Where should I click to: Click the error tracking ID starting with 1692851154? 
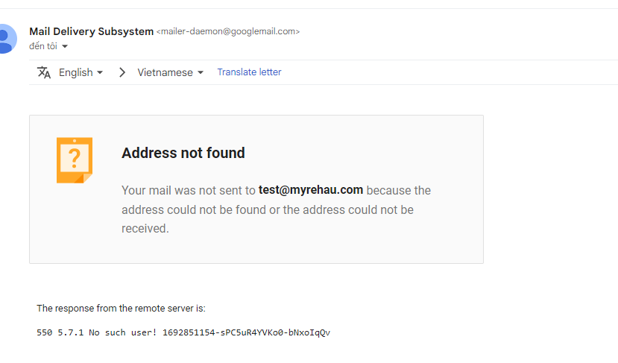click(x=246, y=332)
